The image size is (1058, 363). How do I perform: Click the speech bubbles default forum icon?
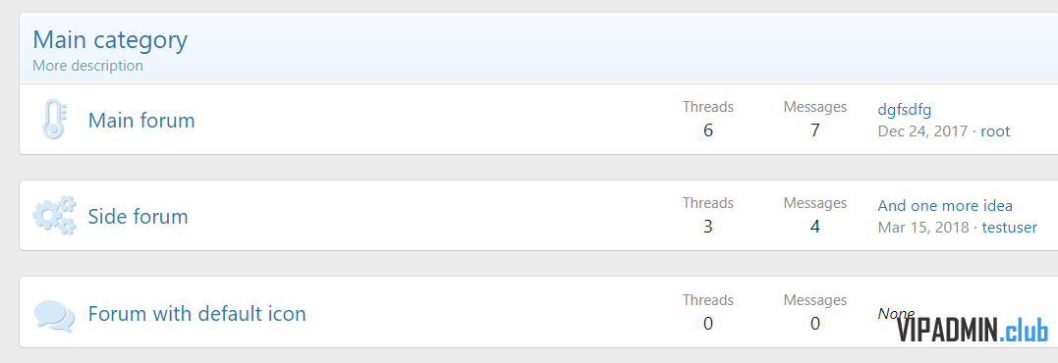click(54, 316)
